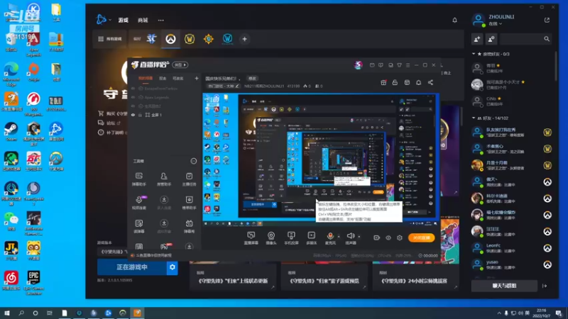
Task: Click the lock icon above the stream preview
Action: pyautogui.click(x=395, y=82)
